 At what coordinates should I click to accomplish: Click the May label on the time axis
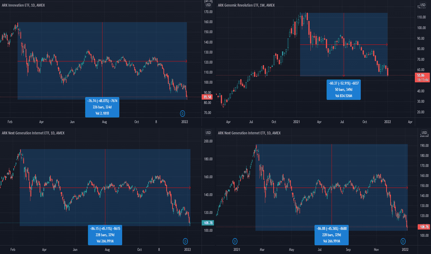(x=291, y=249)
